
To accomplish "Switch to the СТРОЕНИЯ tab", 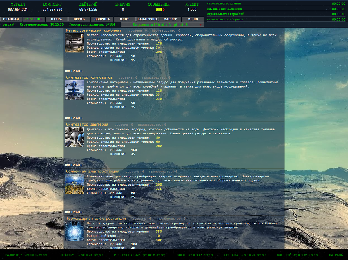I will (x=34, y=19).
